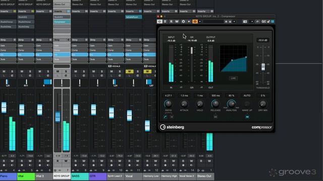Click the threshold value field -33.8 dB
Screen dimensions: 323x181
coord(263,40)
